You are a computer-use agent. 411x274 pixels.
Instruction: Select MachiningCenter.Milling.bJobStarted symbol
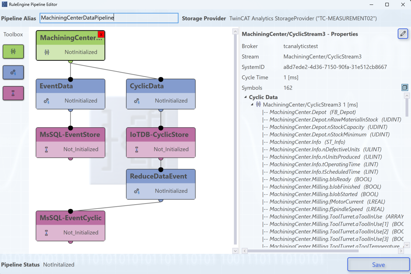324,194
